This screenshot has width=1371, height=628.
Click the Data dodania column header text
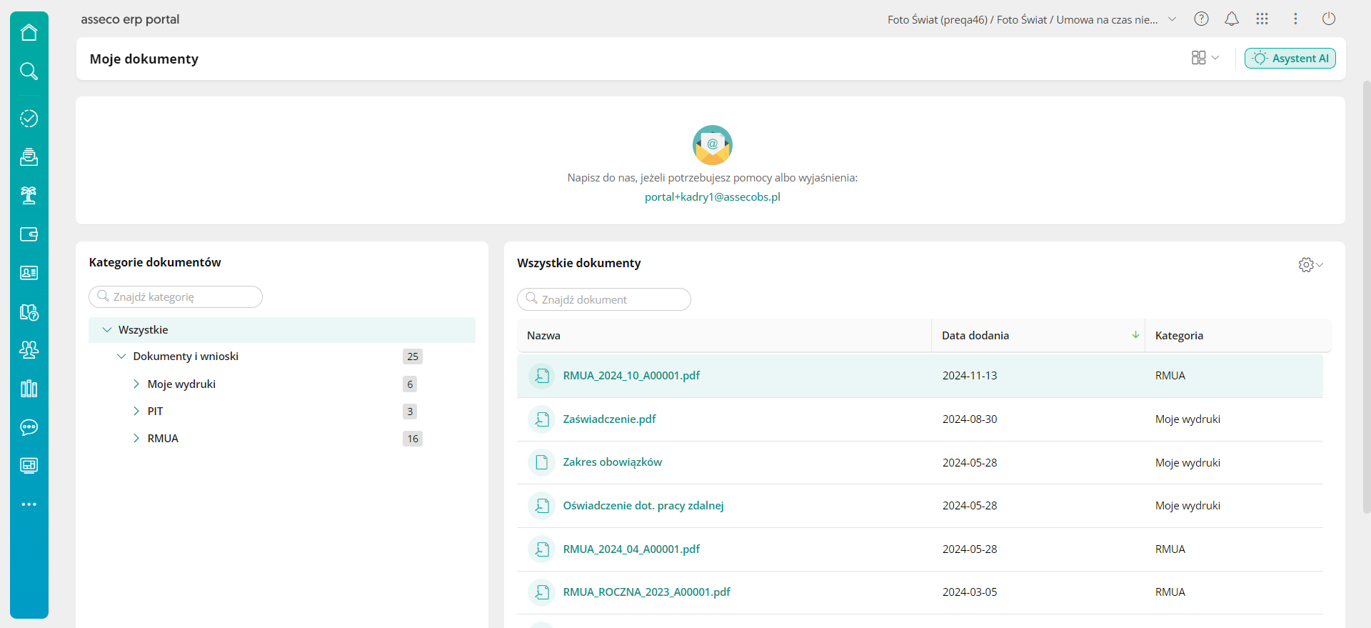[975, 336]
